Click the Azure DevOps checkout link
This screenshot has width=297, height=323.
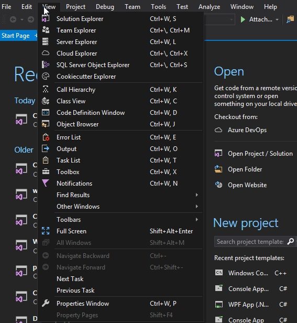coord(247,130)
